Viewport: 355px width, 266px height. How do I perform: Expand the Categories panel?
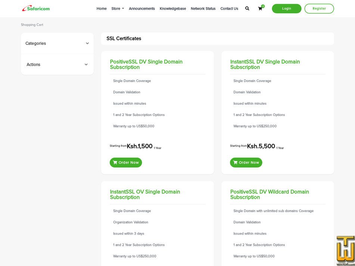click(57, 43)
